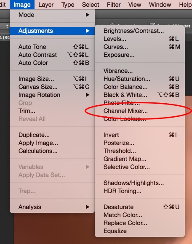Open the Filter menu
This screenshot has width=192, height=244.
pos(114,5)
